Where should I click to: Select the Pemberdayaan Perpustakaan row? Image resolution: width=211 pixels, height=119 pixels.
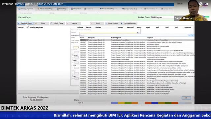137,59
